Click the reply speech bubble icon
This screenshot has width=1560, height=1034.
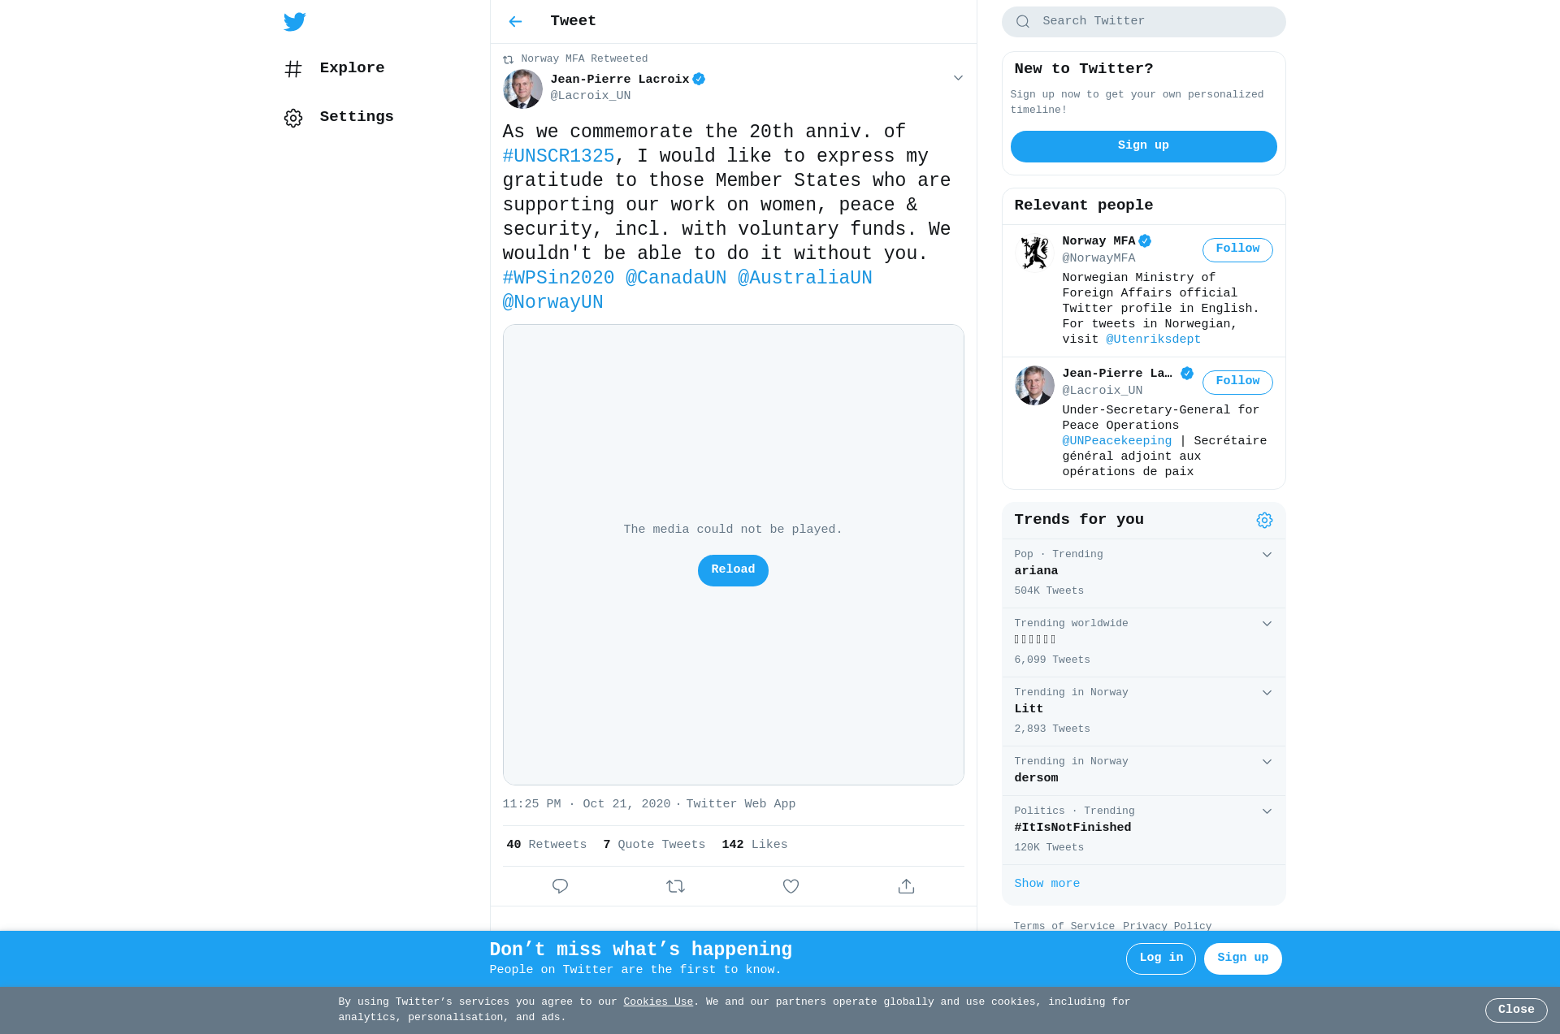click(x=560, y=886)
